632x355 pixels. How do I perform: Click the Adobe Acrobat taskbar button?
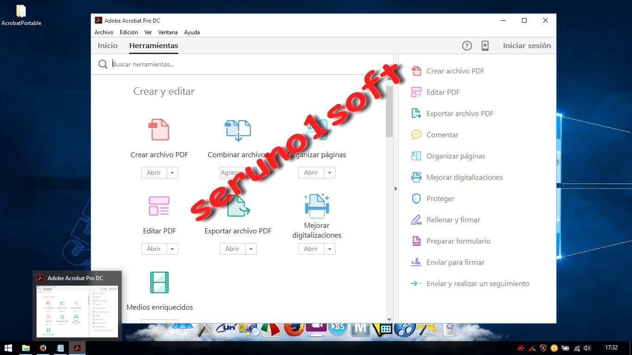coord(77,348)
